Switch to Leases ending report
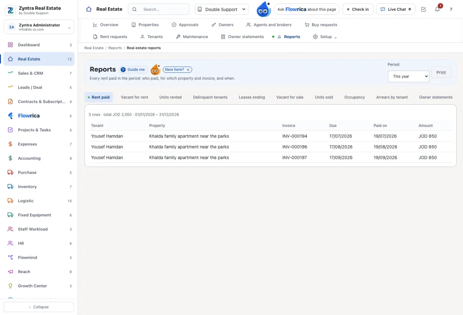This screenshot has height=315, width=463. tap(252, 97)
